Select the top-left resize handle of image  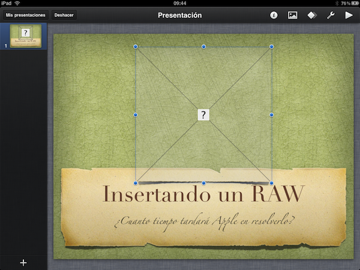click(x=136, y=47)
